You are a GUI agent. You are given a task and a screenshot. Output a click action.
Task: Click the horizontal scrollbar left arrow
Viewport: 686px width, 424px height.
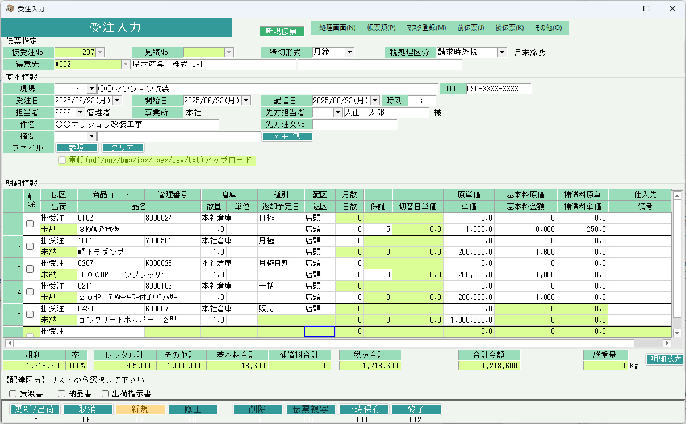[x=9, y=343]
